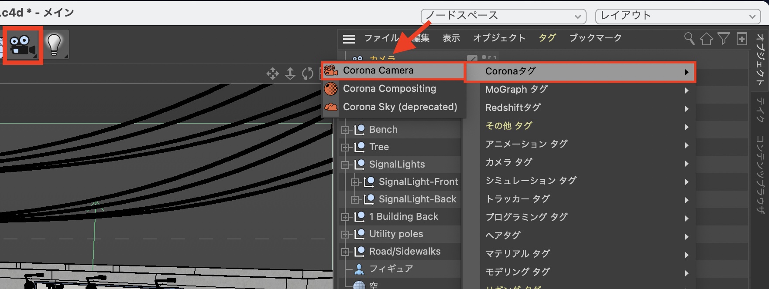Choose Corona Camera from the submenu
The height and width of the screenshot is (289, 769).
pos(378,71)
